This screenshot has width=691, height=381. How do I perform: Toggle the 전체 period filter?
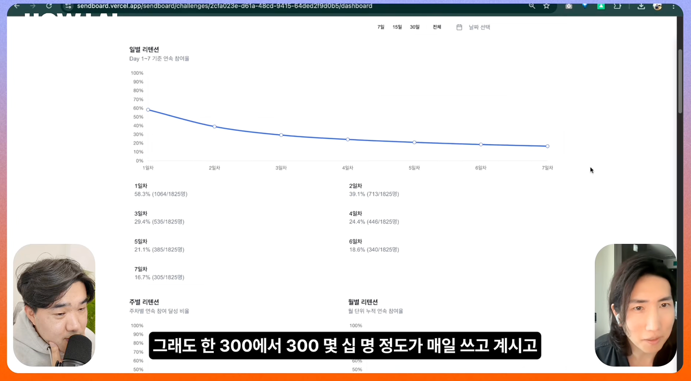437,27
